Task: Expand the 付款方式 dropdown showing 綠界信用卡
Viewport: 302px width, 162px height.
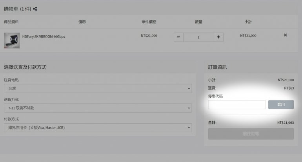Action: 98,127
